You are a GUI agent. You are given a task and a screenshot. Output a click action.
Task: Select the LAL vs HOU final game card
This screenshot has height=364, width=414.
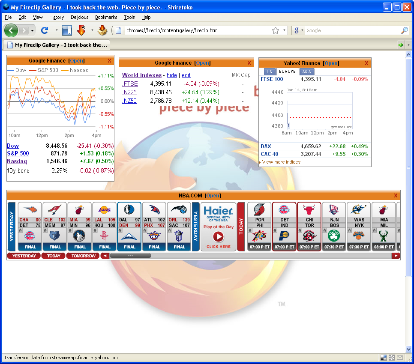(105, 226)
